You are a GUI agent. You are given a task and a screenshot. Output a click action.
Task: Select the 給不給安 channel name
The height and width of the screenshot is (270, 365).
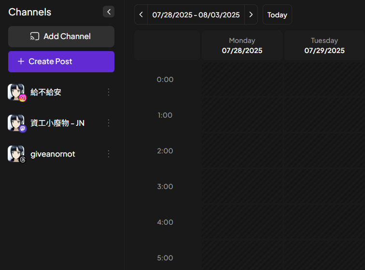[x=46, y=92]
